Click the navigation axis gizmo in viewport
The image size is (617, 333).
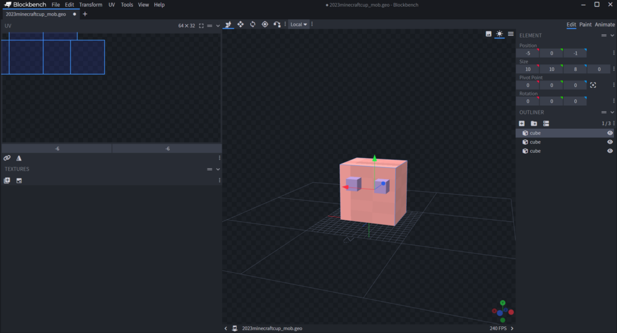point(502,311)
